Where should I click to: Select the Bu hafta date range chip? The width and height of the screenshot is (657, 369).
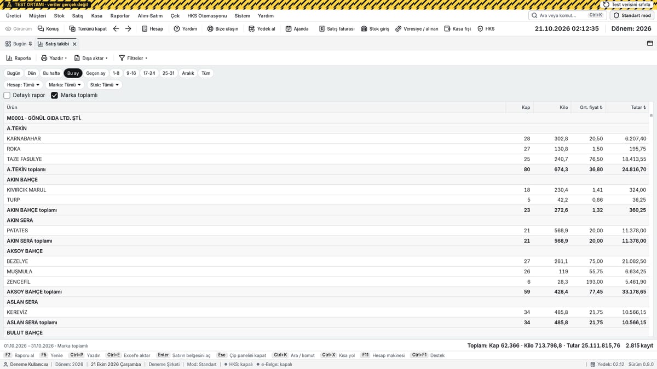coord(51,73)
